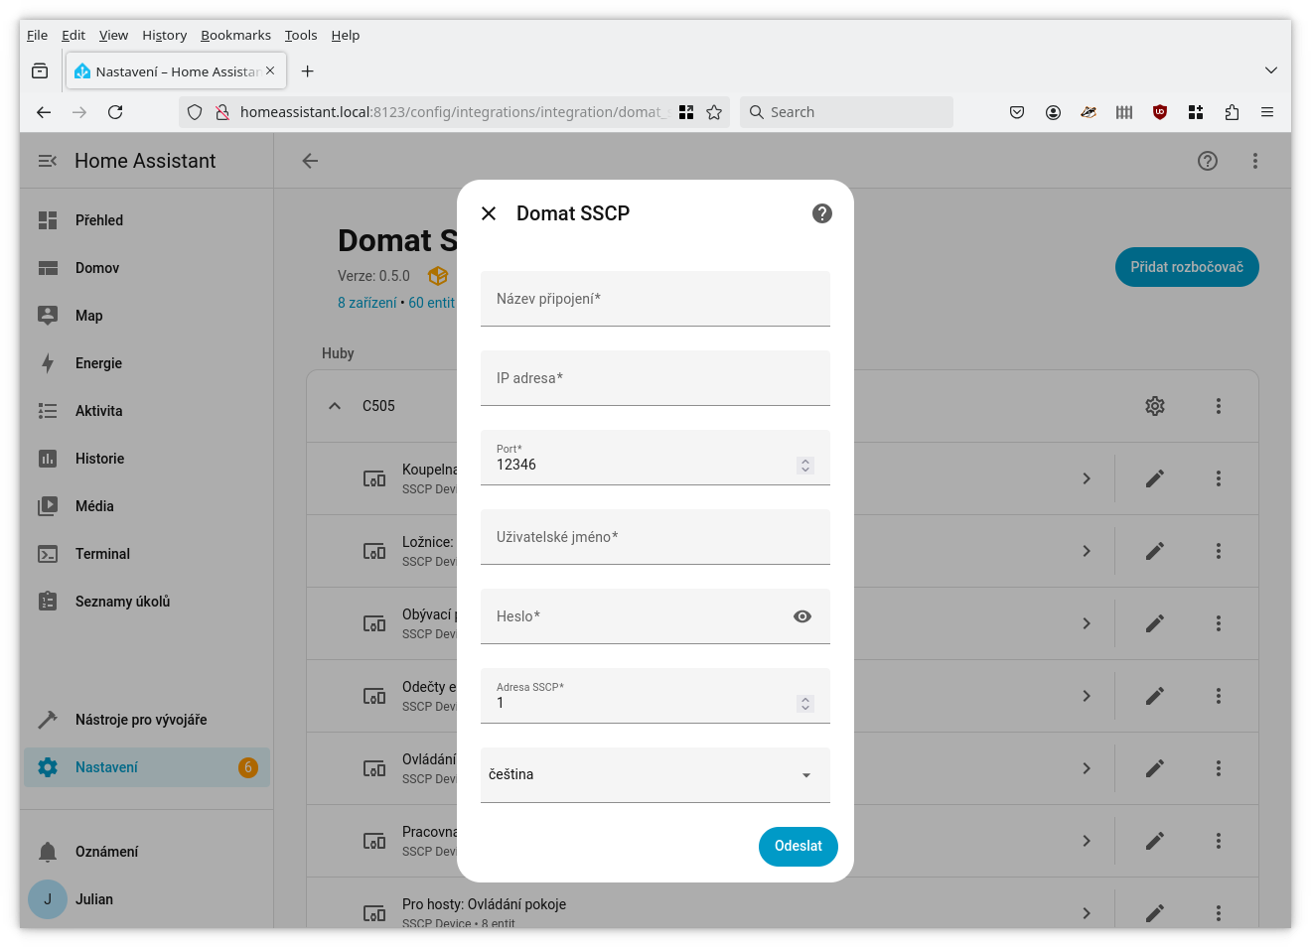
Task: Open Terminal in the sidebar
Action: tap(147, 554)
